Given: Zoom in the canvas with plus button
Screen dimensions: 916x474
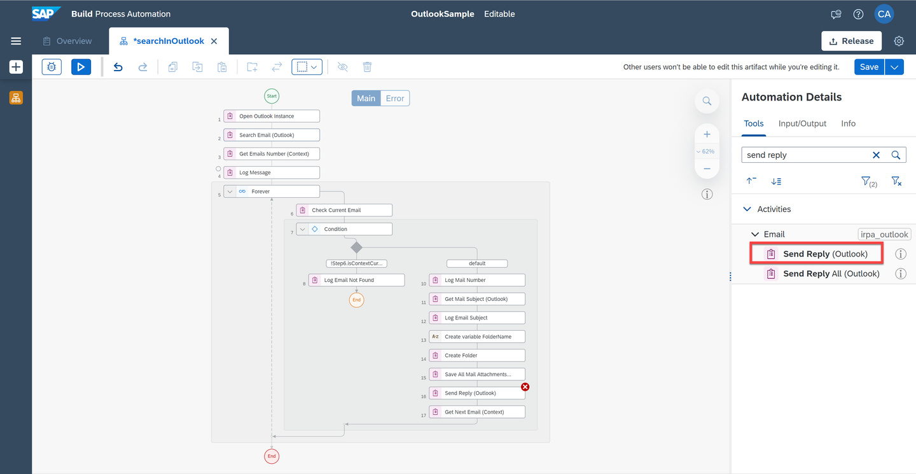Looking at the screenshot, I should [x=707, y=134].
